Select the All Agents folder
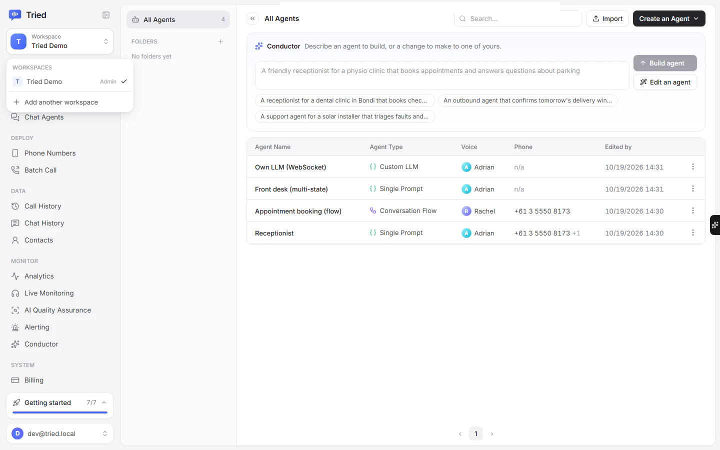Viewport: 720px width, 450px height. (x=178, y=19)
